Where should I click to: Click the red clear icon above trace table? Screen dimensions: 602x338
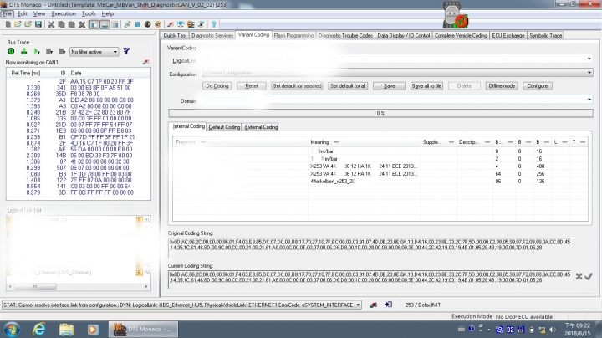click(x=145, y=62)
